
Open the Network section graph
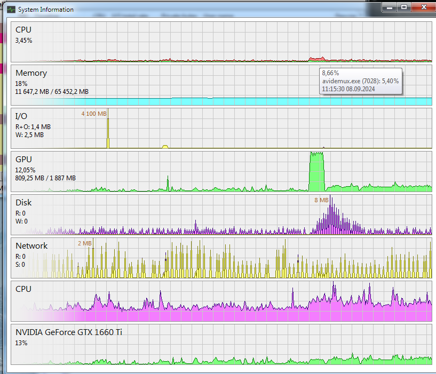click(x=221, y=258)
